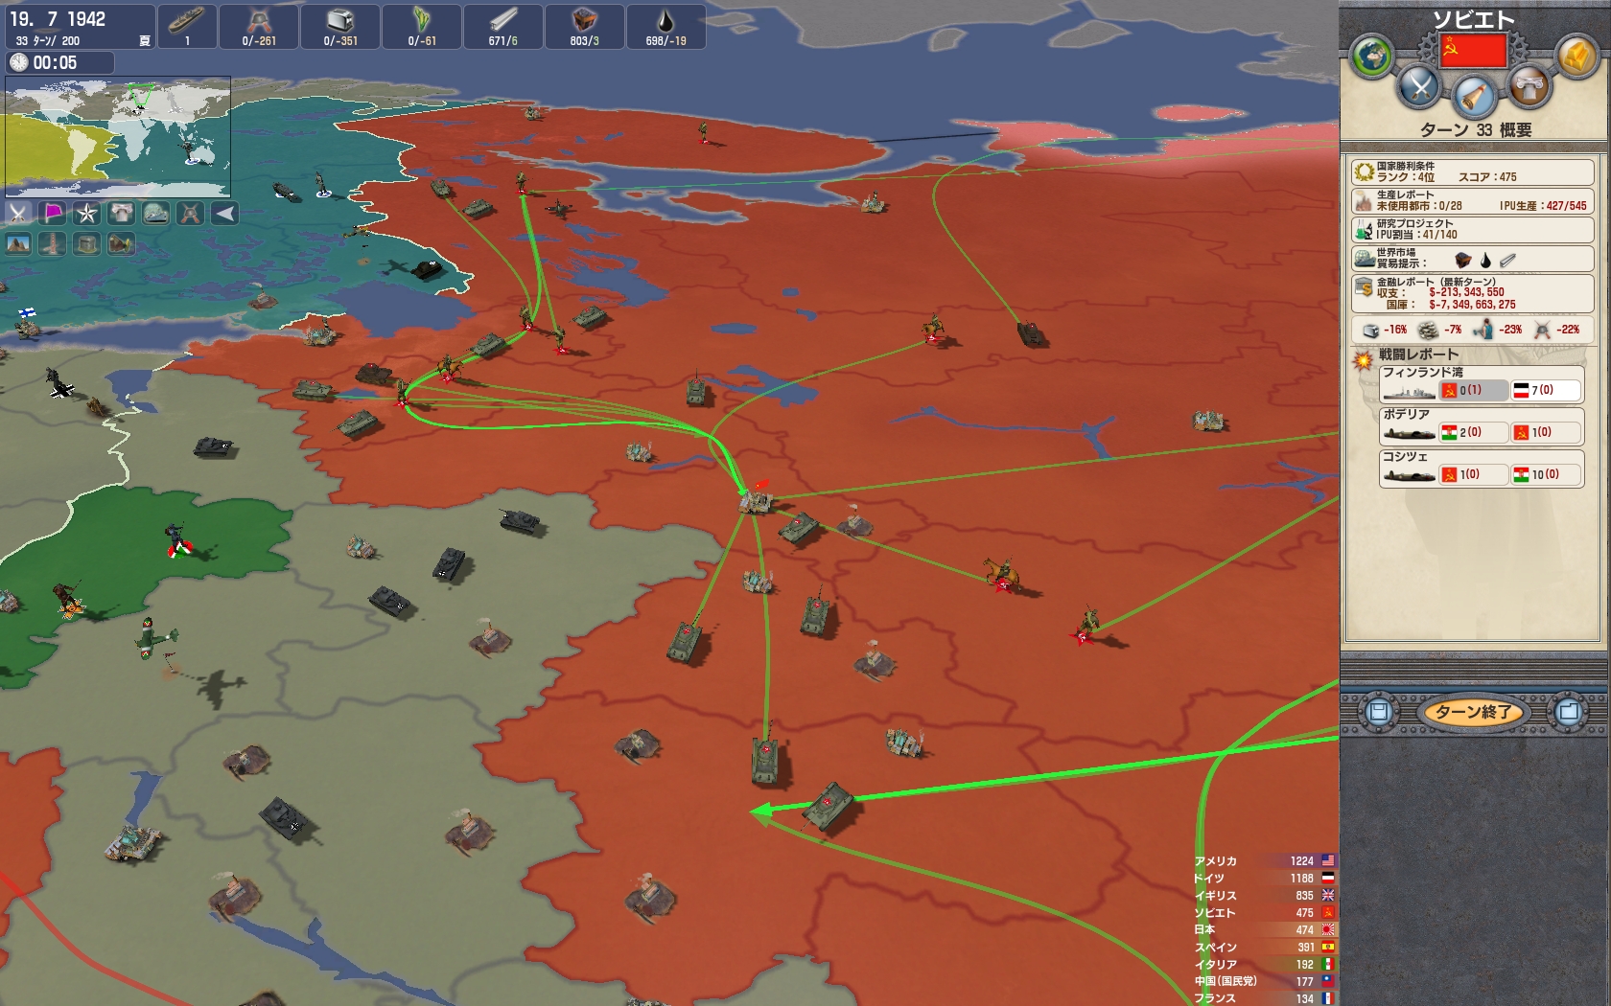Open the scroll overview panel
Screen dimensions: 1611x1006
(x=1473, y=95)
